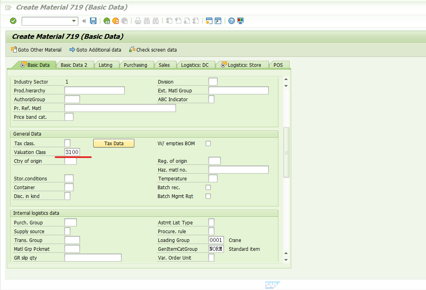Open the Help icon in the toolbar

[232, 21]
